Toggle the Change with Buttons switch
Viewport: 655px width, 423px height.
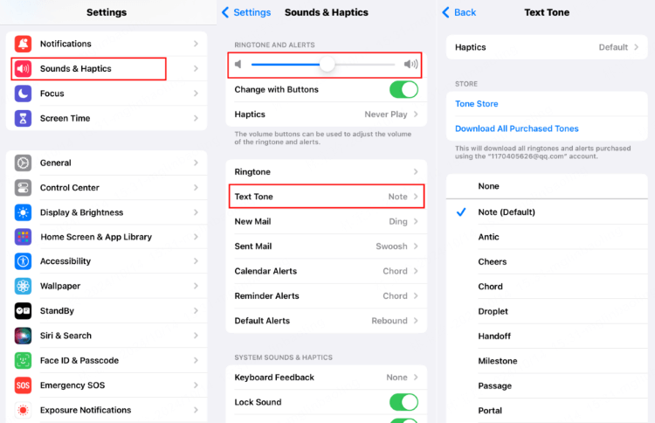point(403,89)
